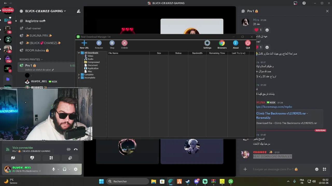Image resolution: width=332 pixels, height=186 pixels.
Task: Open the emoji picker in chat box
Action: 317,169
